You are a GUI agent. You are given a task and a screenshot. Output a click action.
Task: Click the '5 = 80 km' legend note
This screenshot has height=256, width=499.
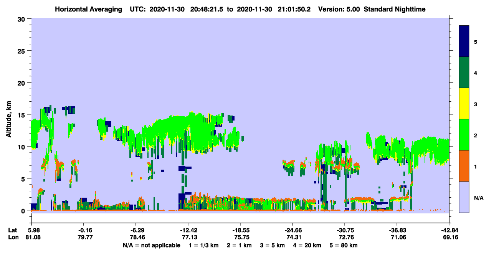pyautogui.click(x=344, y=245)
